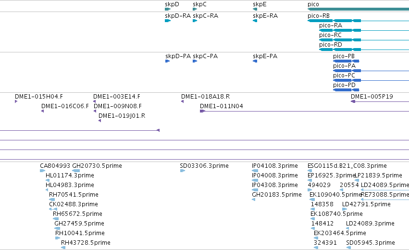Select the EK108740.5prime EST
The width and height of the screenshot is (409, 250).
pyautogui.click(x=313, y=219)
